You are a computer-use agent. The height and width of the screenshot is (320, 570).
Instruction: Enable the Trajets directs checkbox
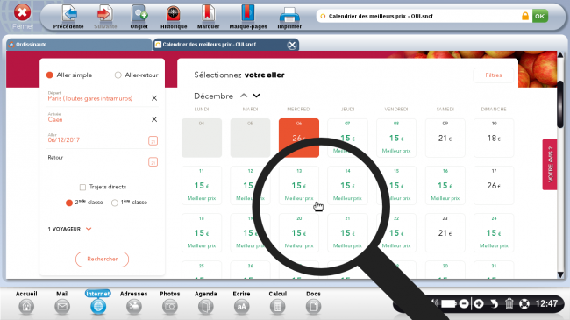(x=82, y=187)
